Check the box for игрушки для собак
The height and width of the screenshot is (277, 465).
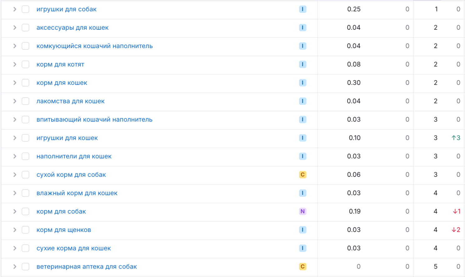(26, 9)
